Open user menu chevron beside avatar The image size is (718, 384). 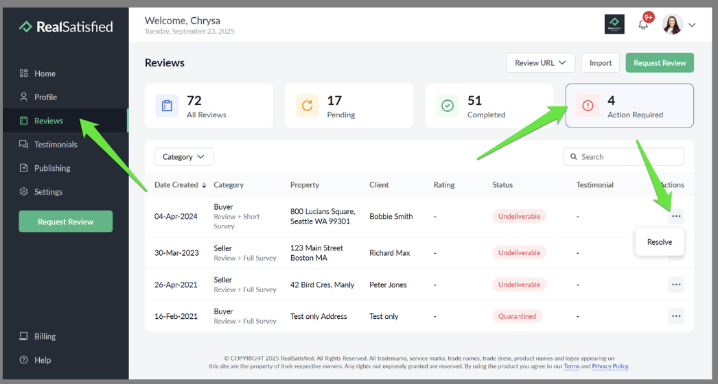click(692, 25)
